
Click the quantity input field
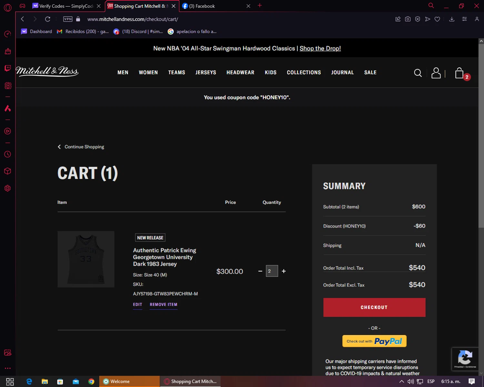pyautogui.click(x=272, y=271)
